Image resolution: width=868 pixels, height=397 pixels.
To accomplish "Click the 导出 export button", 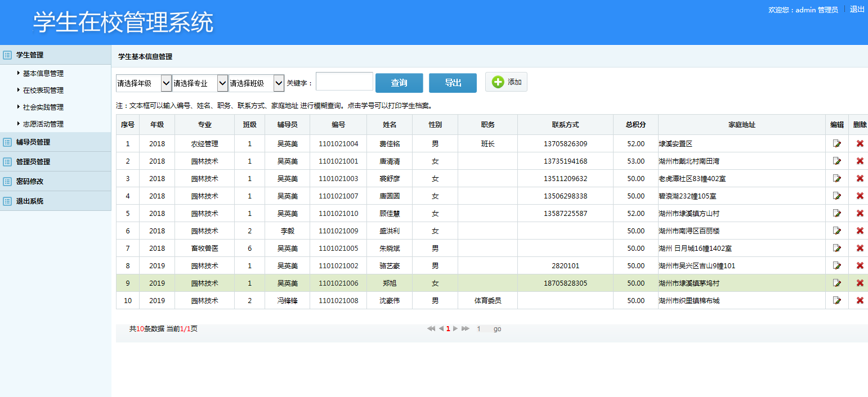I will (453, 83).
